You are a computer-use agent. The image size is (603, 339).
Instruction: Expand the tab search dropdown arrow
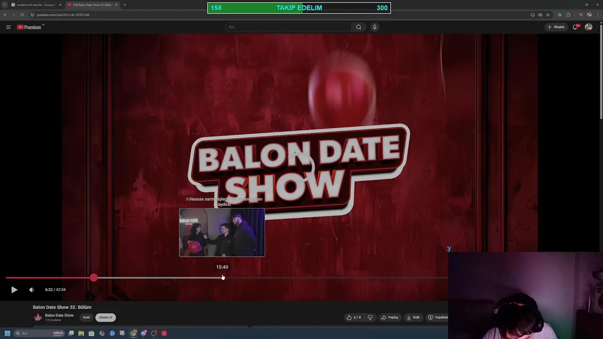point(4,5)
